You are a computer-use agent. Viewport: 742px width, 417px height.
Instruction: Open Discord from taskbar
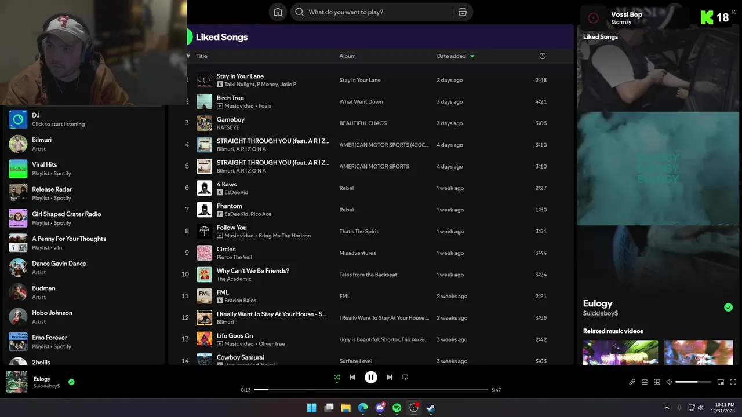click(380, 408)
